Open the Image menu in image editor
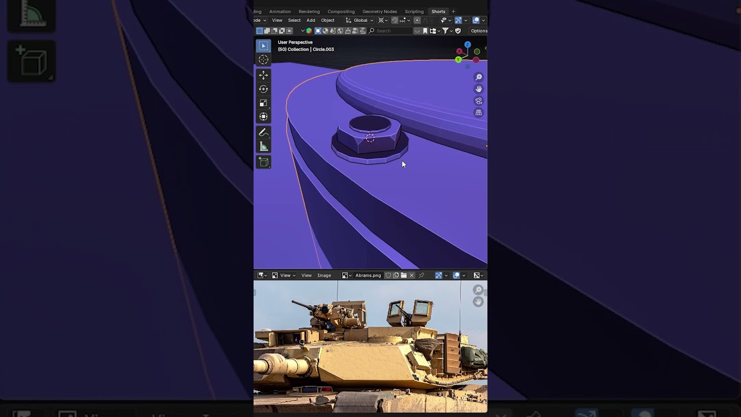This screenshot has height=417, width=741. 324,276
